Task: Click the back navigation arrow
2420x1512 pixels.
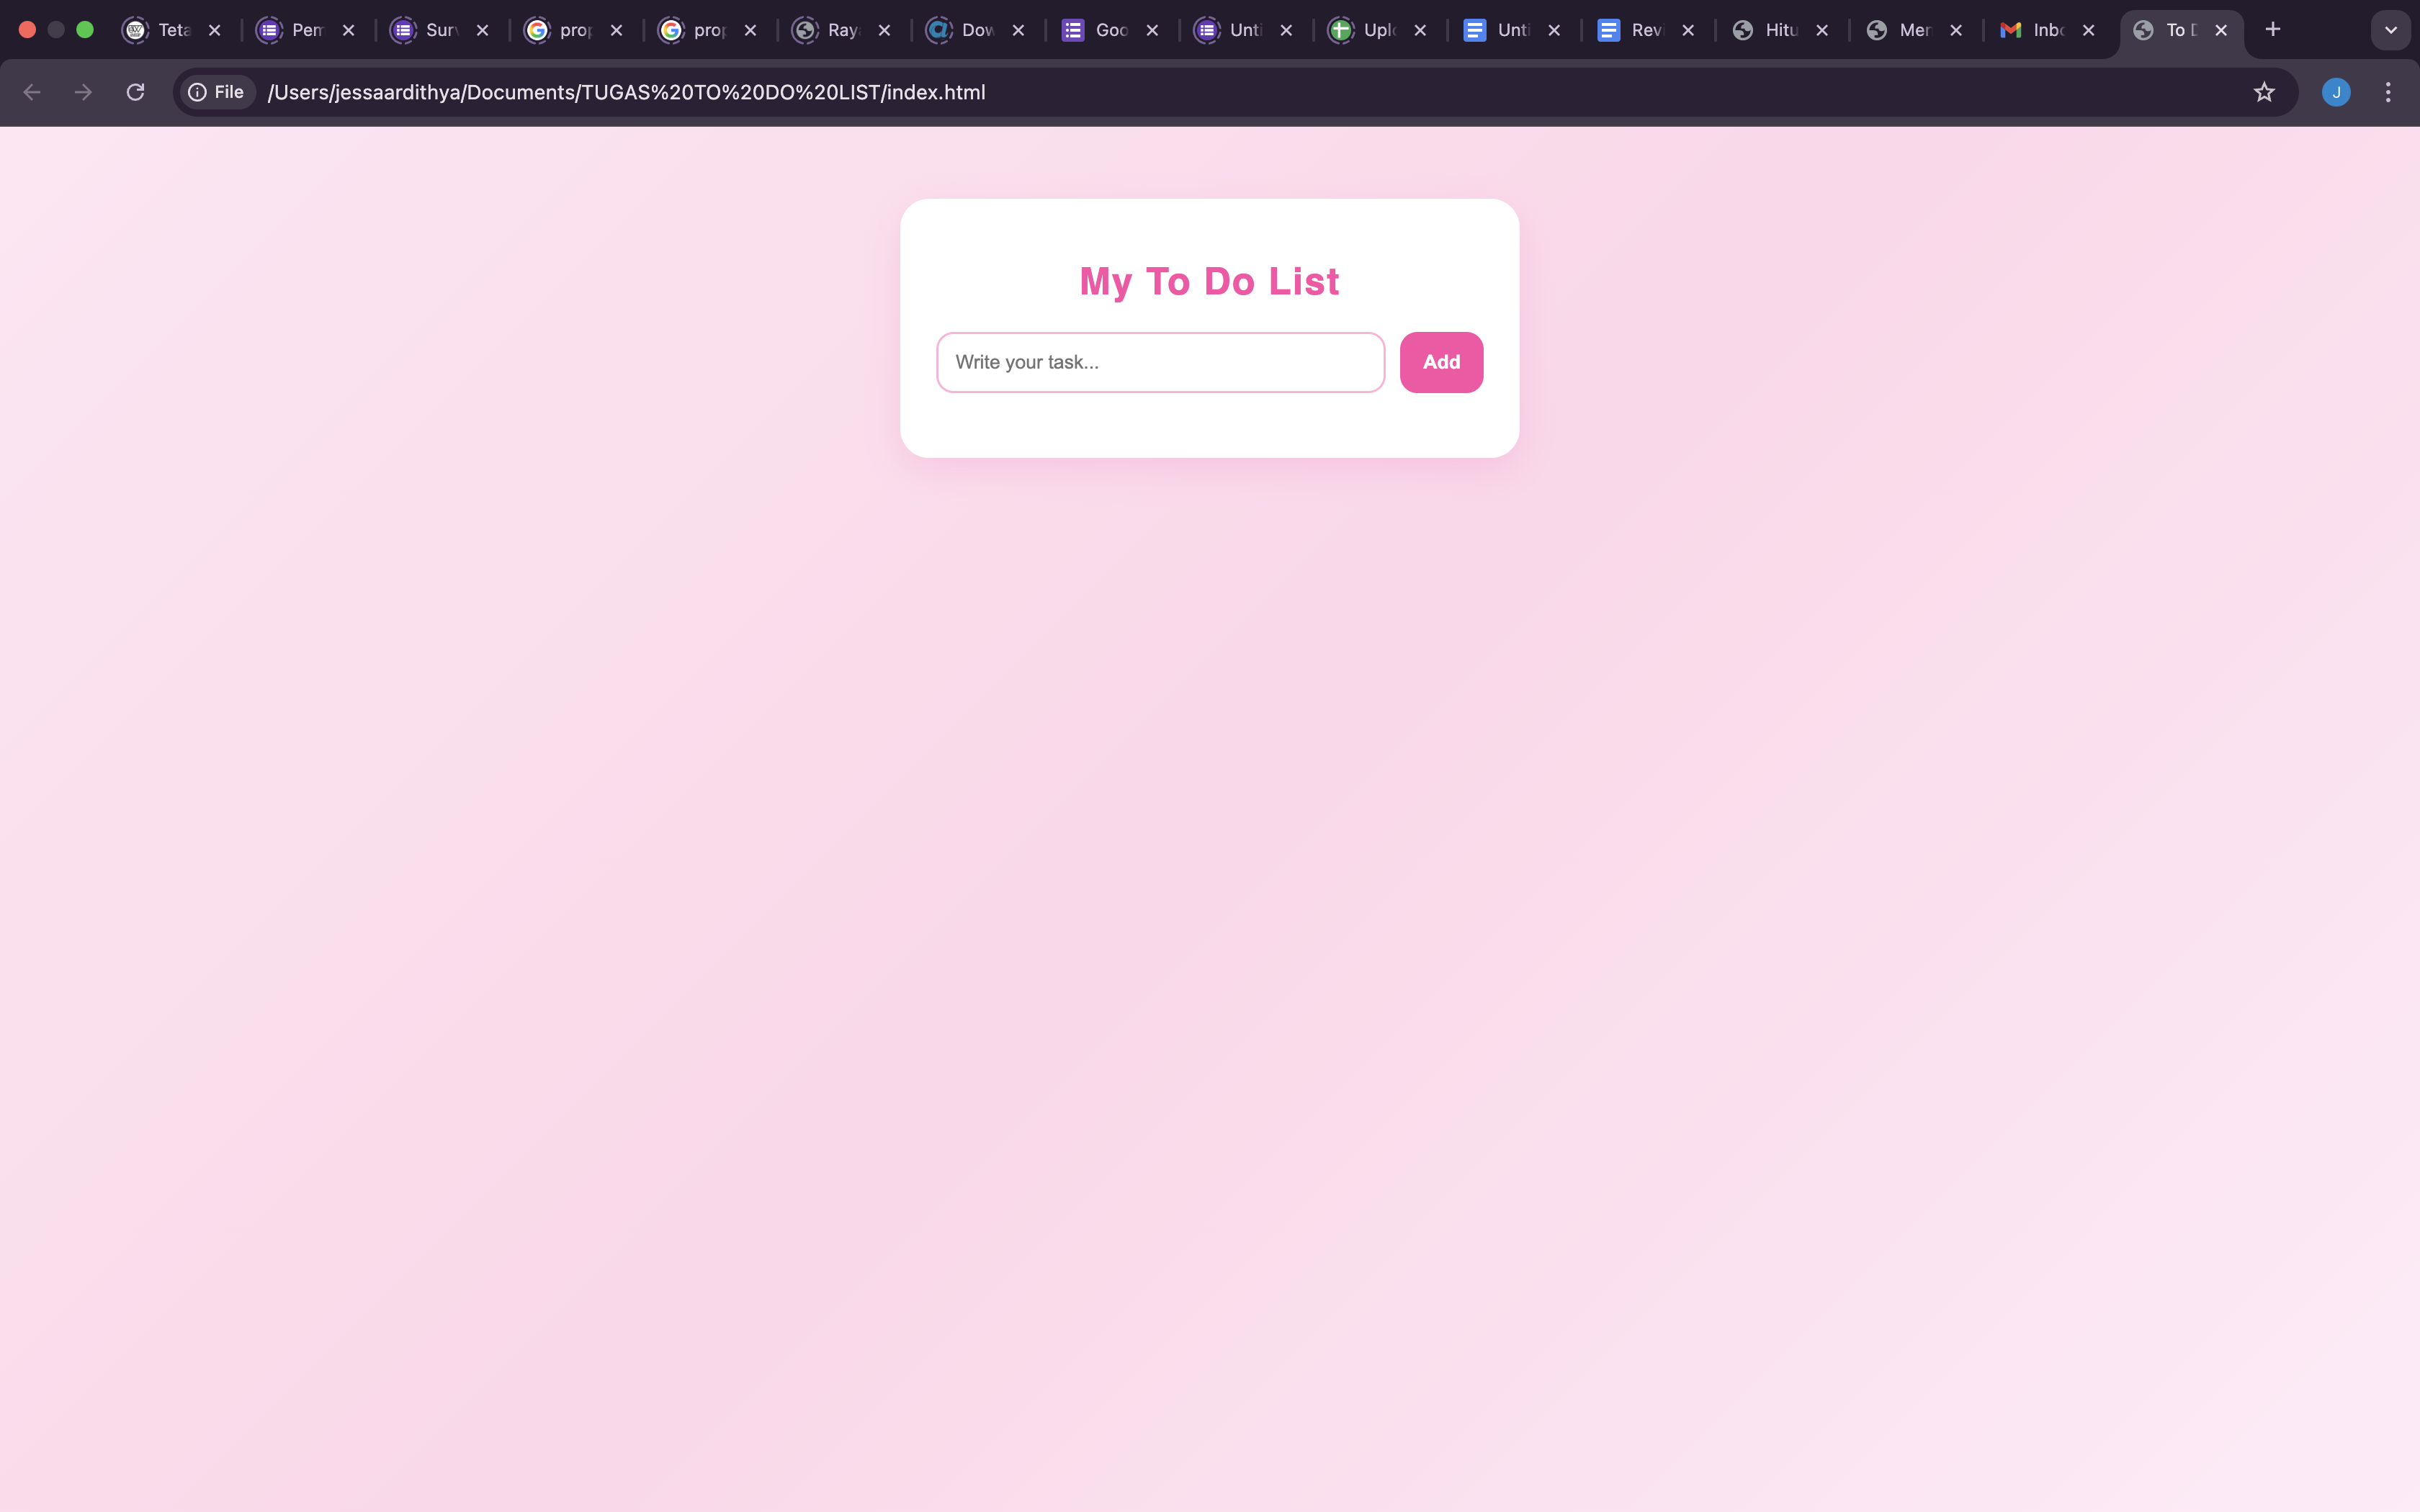Action: click(32, 92)
